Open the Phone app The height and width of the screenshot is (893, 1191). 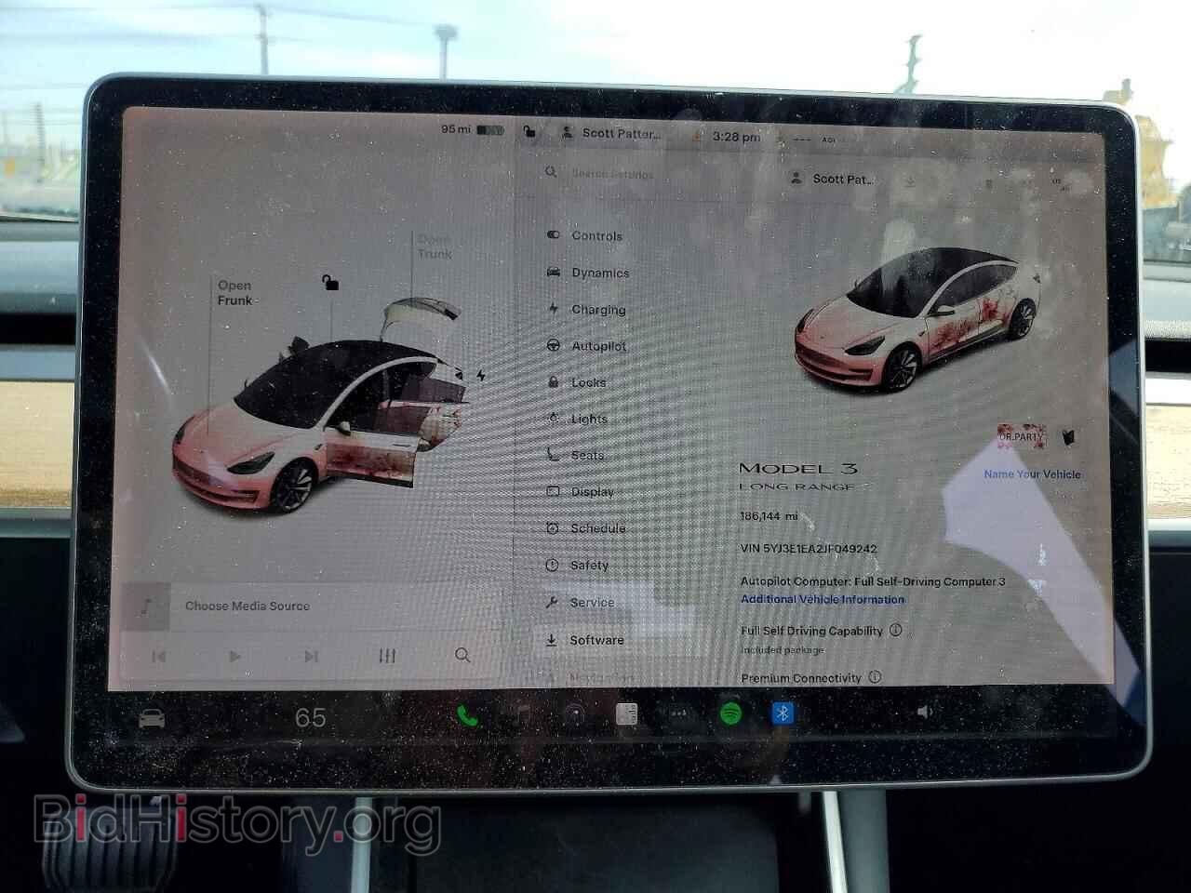click(x=467, y=715)
